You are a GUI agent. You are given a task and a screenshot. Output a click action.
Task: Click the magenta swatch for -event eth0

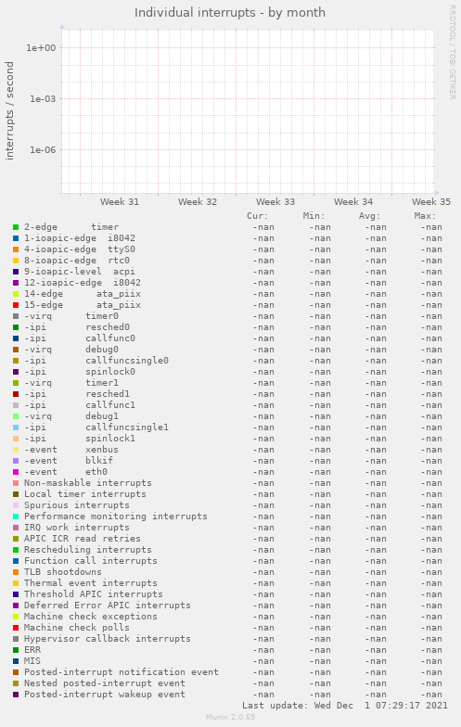[x=16, y=472]
